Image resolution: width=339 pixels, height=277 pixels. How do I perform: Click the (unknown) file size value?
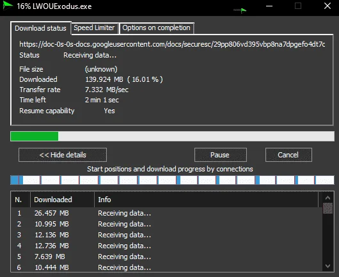coord(101,69)
